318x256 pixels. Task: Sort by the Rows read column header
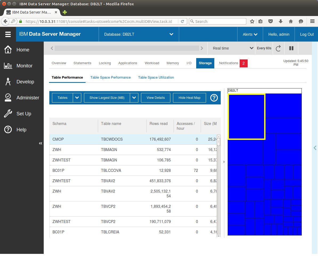pyautogui.click(x=159, y=124)
